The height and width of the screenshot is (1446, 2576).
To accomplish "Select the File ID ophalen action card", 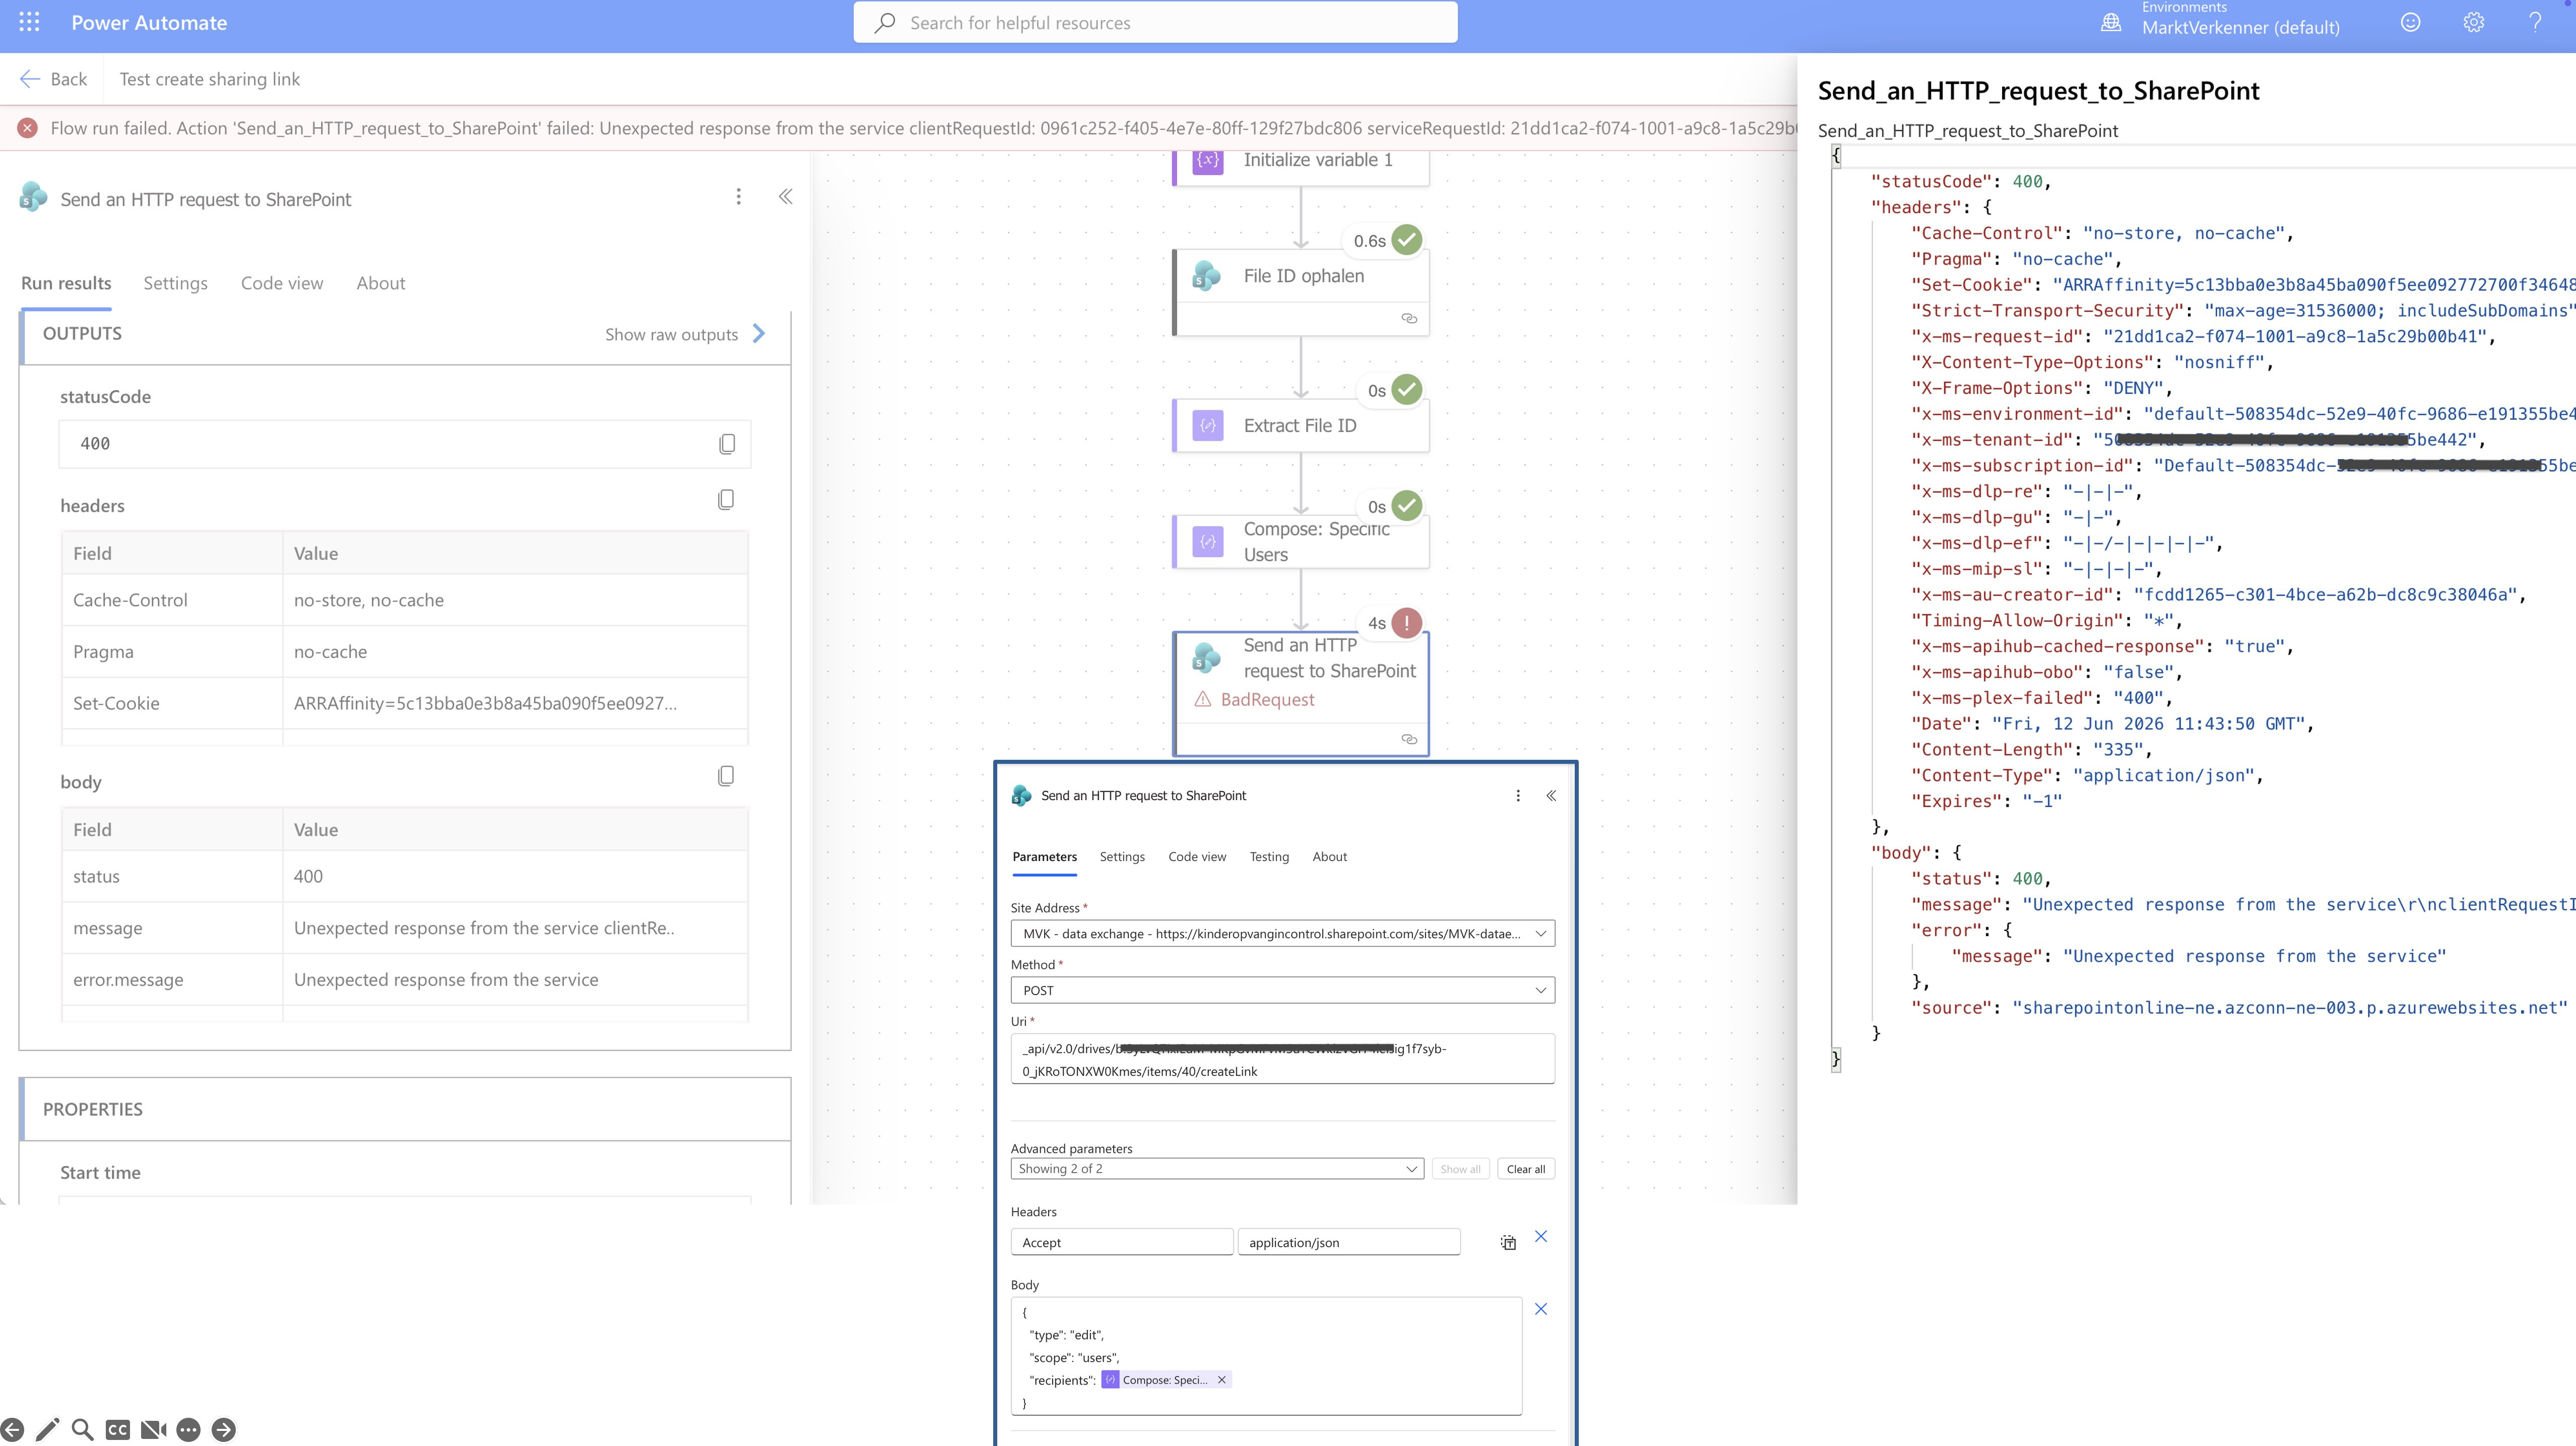I will tap(1301, 292).
